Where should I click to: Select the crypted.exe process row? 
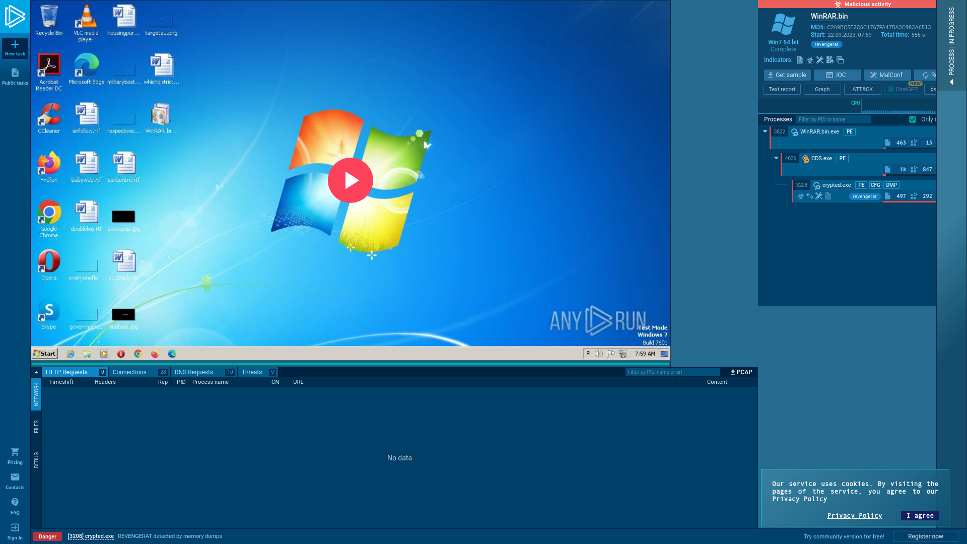click(x=864, y=191)
